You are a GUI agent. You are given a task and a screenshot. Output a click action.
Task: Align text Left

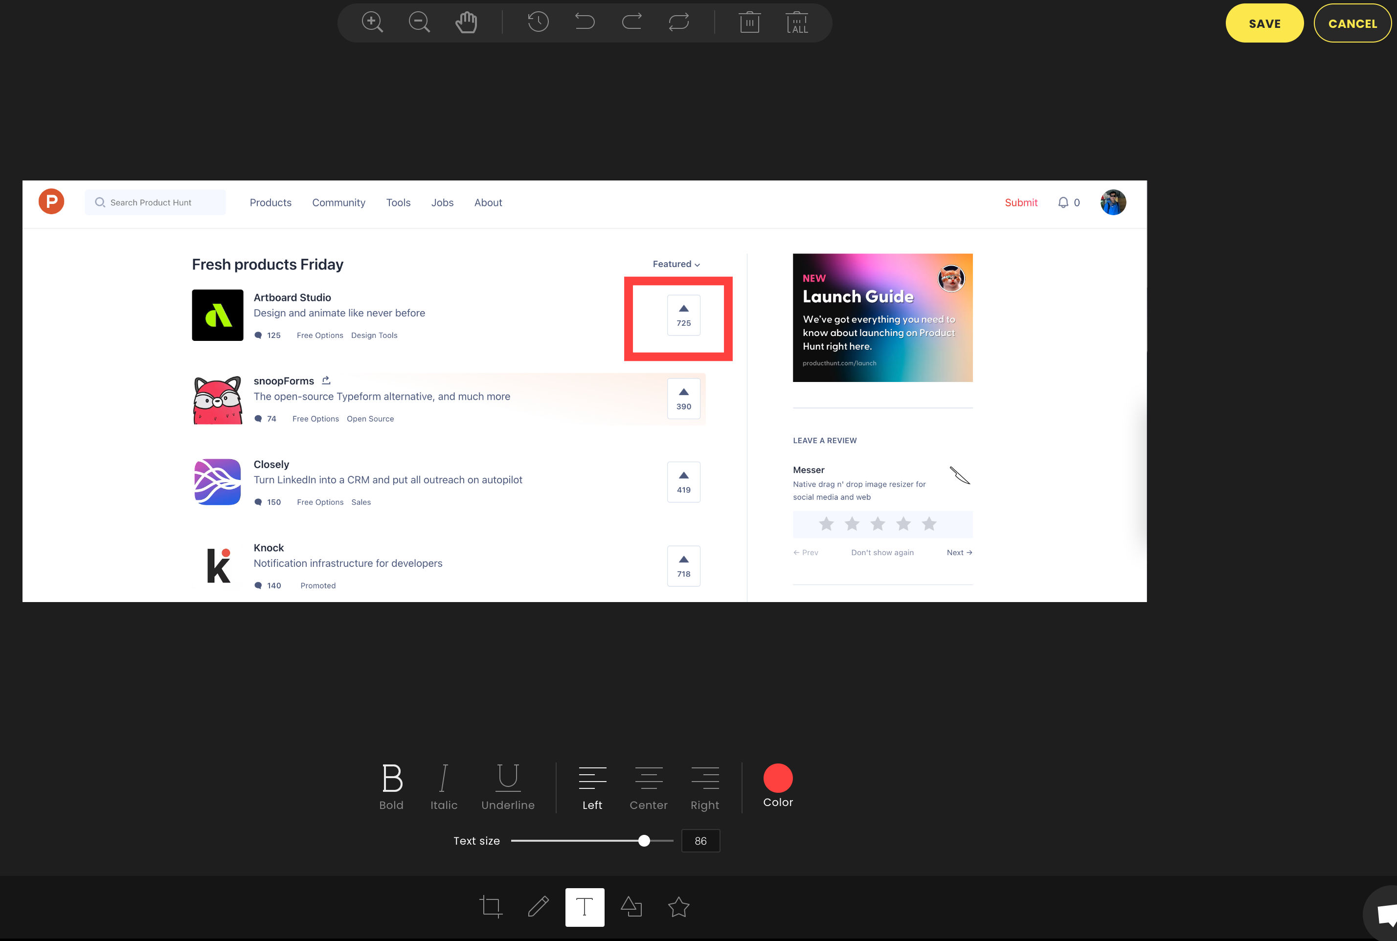[592, 787]
